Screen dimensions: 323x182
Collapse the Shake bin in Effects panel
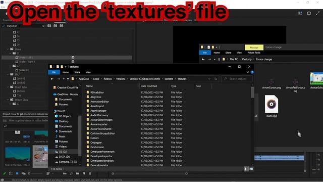(x=8, y=49)
